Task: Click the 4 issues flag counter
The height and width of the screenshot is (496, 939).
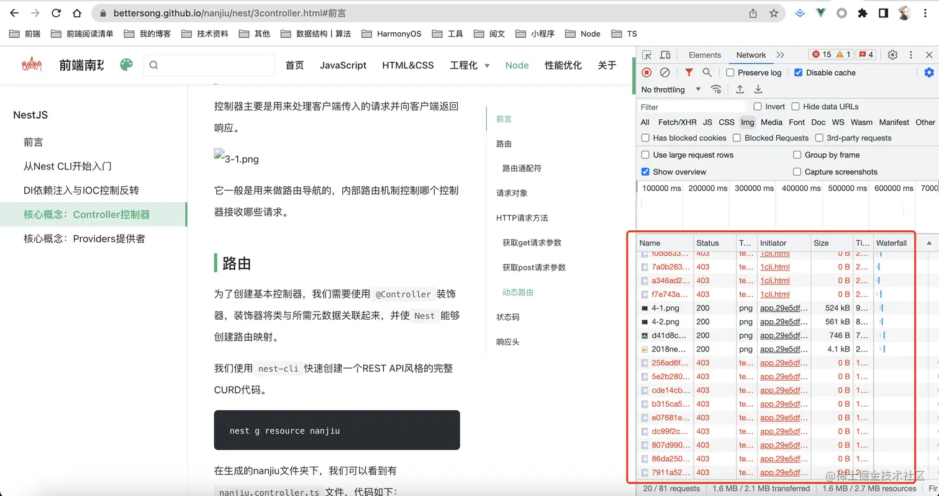Action: (x=866, y=55)
